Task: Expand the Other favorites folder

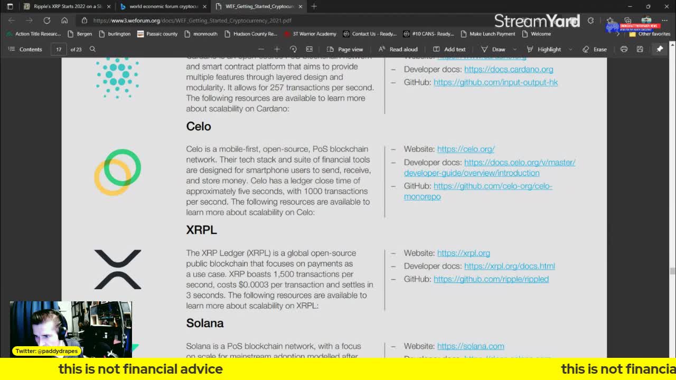Action: coord(649,34)
